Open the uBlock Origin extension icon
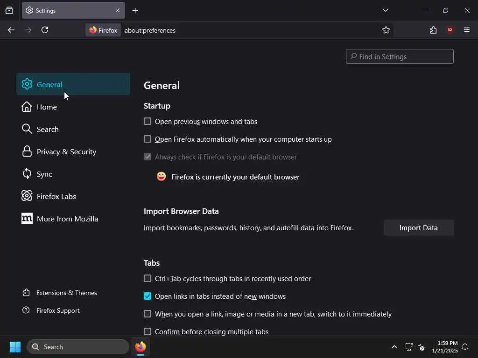 click(x=450, y=30)
